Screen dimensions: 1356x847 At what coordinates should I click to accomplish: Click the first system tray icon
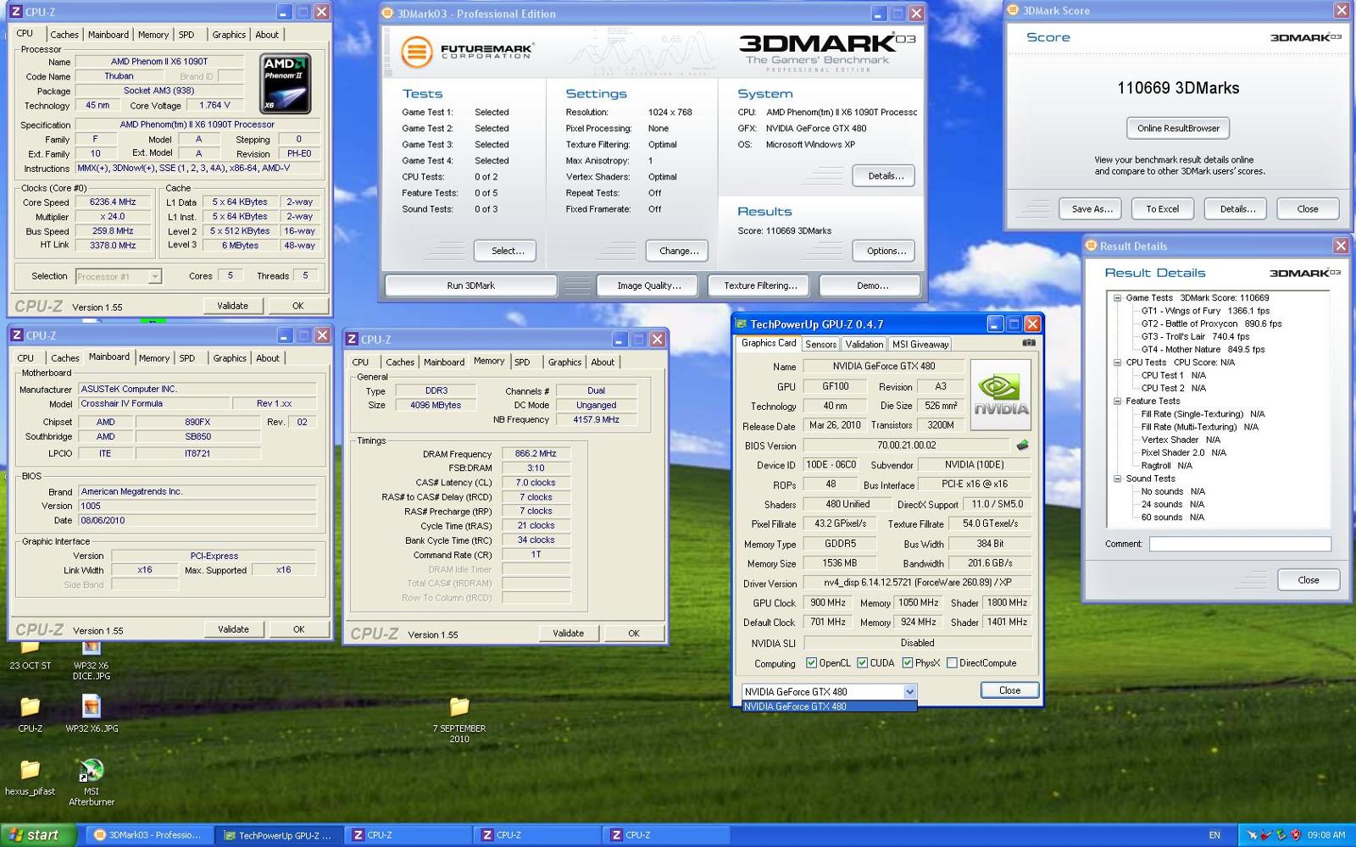point(1252,835)
